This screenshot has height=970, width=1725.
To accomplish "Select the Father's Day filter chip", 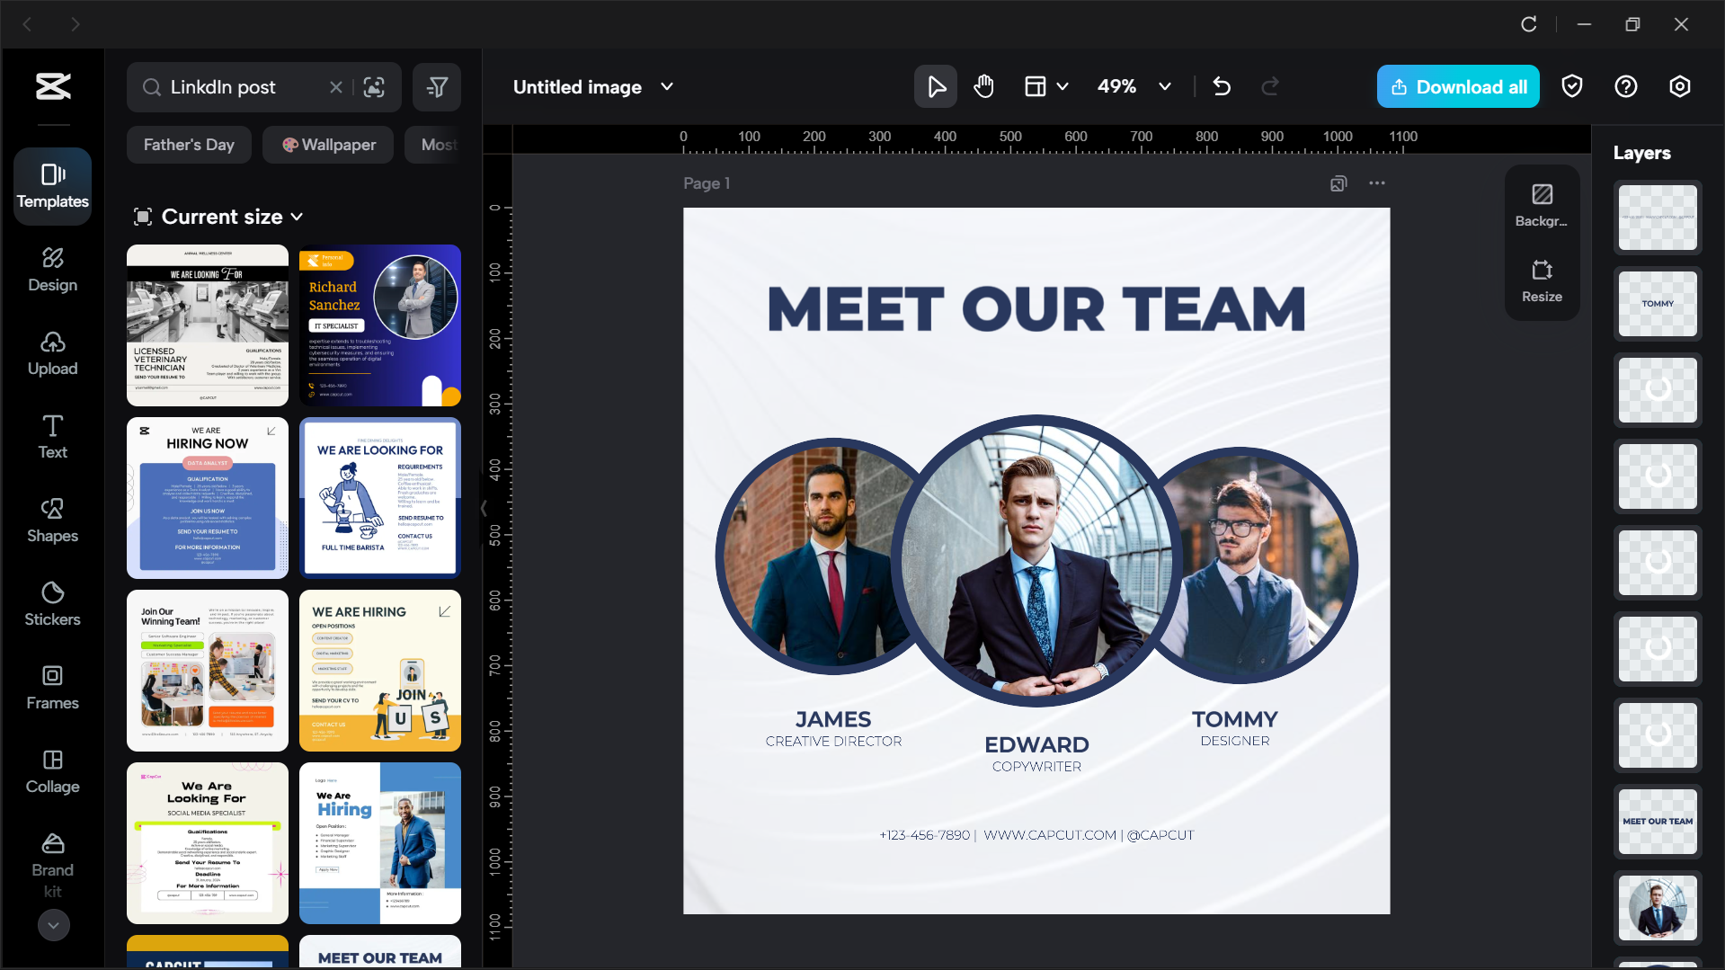I will [188, 145].
